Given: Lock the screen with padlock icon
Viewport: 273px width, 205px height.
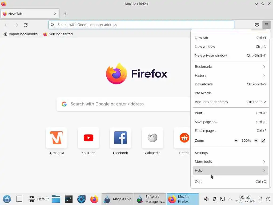Looking at the screenshot, I should click(x=261, y=199).
